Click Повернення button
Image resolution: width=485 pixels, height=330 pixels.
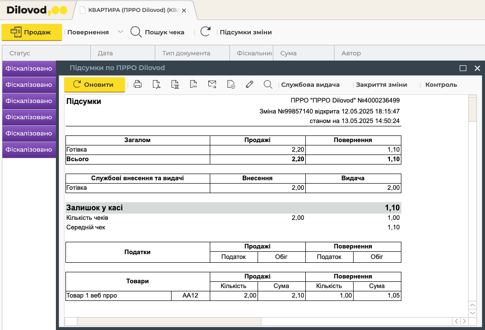pyautogui.click(x=88, y=32)
